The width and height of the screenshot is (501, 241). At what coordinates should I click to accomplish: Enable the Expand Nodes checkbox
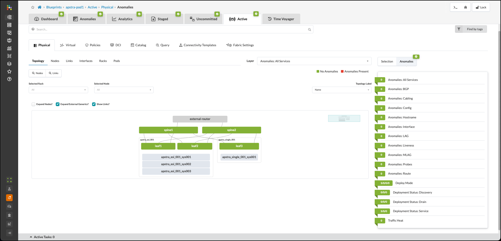tap(33, 104)
